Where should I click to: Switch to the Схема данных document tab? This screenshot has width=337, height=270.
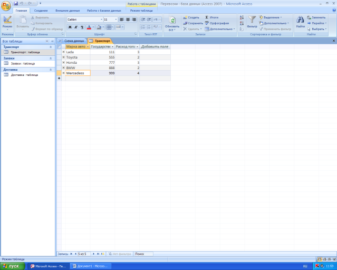coord(72,41)
